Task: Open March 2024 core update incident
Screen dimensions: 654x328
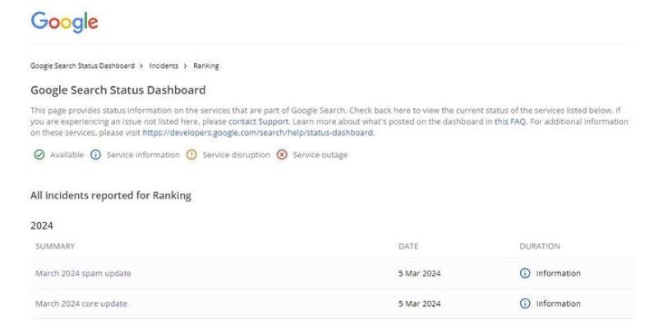Action: coord(81,304)
